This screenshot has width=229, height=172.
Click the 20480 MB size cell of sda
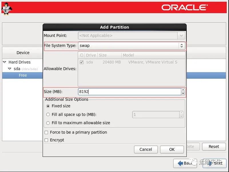point(112,62)
